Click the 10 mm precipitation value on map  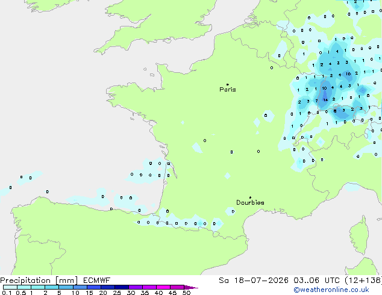(324, 88)
